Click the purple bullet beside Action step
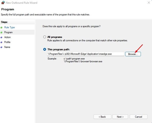152x123 pixels. tap(1, 37)
